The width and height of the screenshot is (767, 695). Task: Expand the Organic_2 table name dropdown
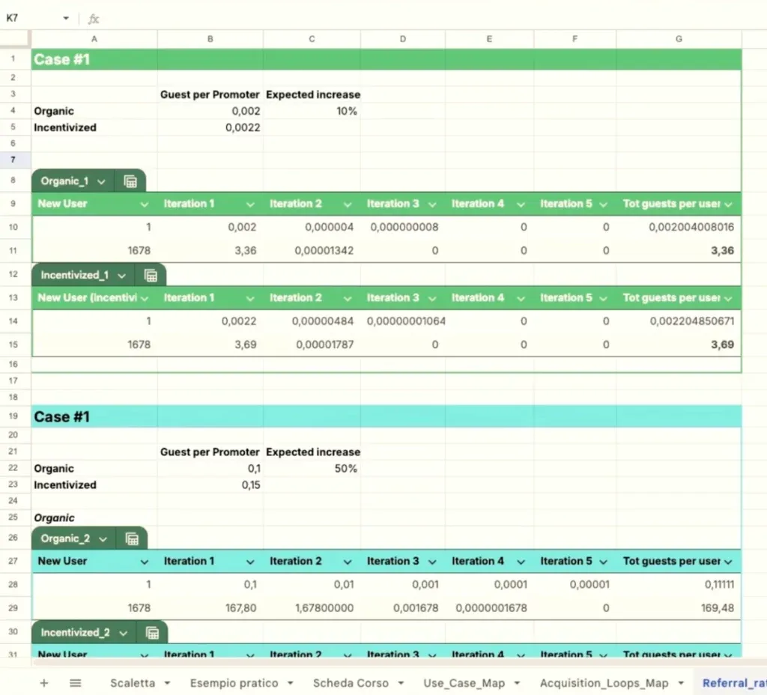click(x=103, y=539)
